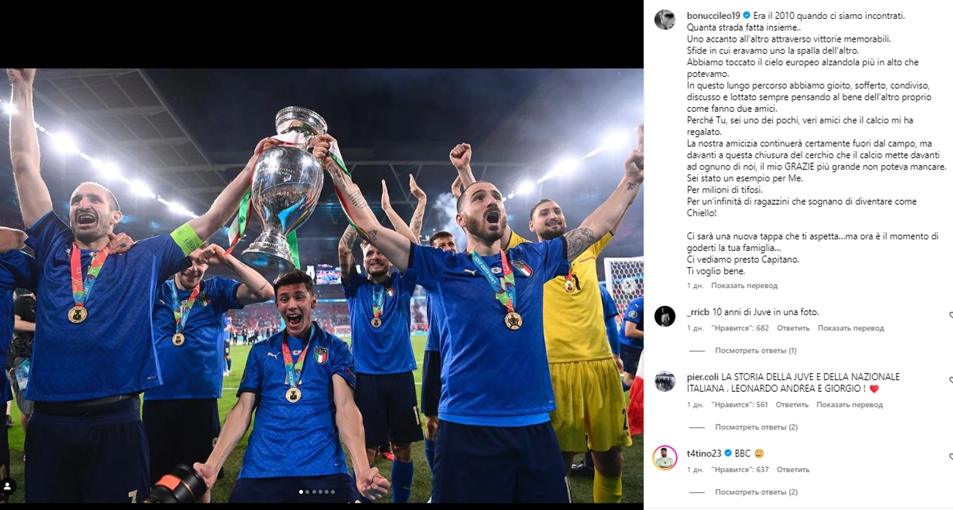Expand replies under _rricb comment
Screen dimensions: 953x510
(x=755, y=350)
